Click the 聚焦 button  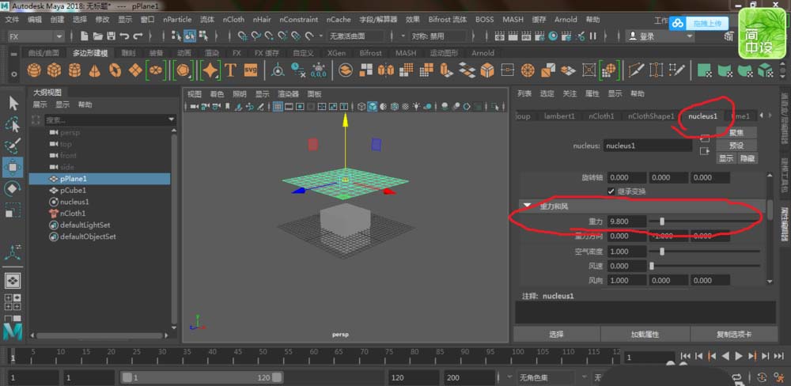coord(736,133)
